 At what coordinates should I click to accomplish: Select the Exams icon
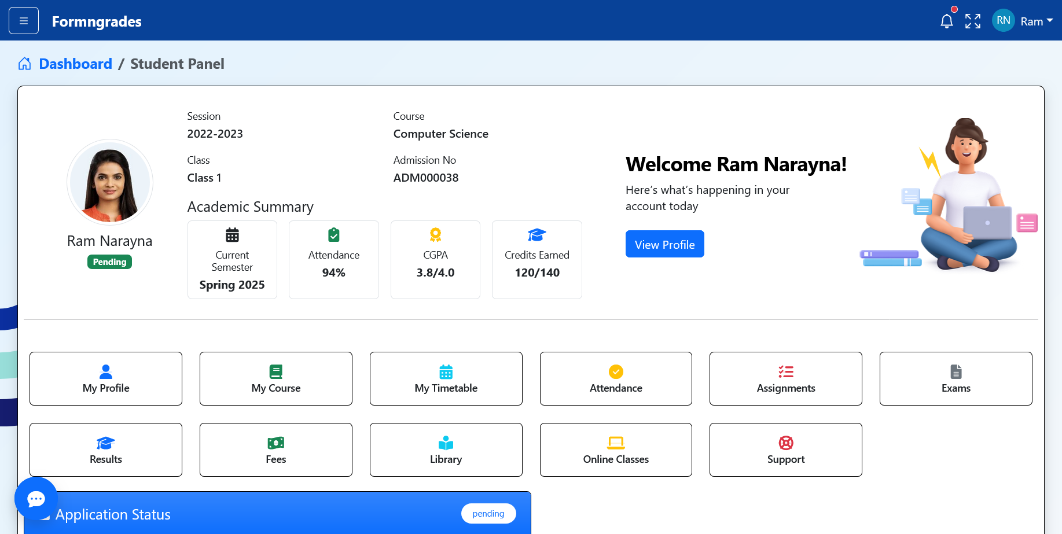click(x=956, y=372)
